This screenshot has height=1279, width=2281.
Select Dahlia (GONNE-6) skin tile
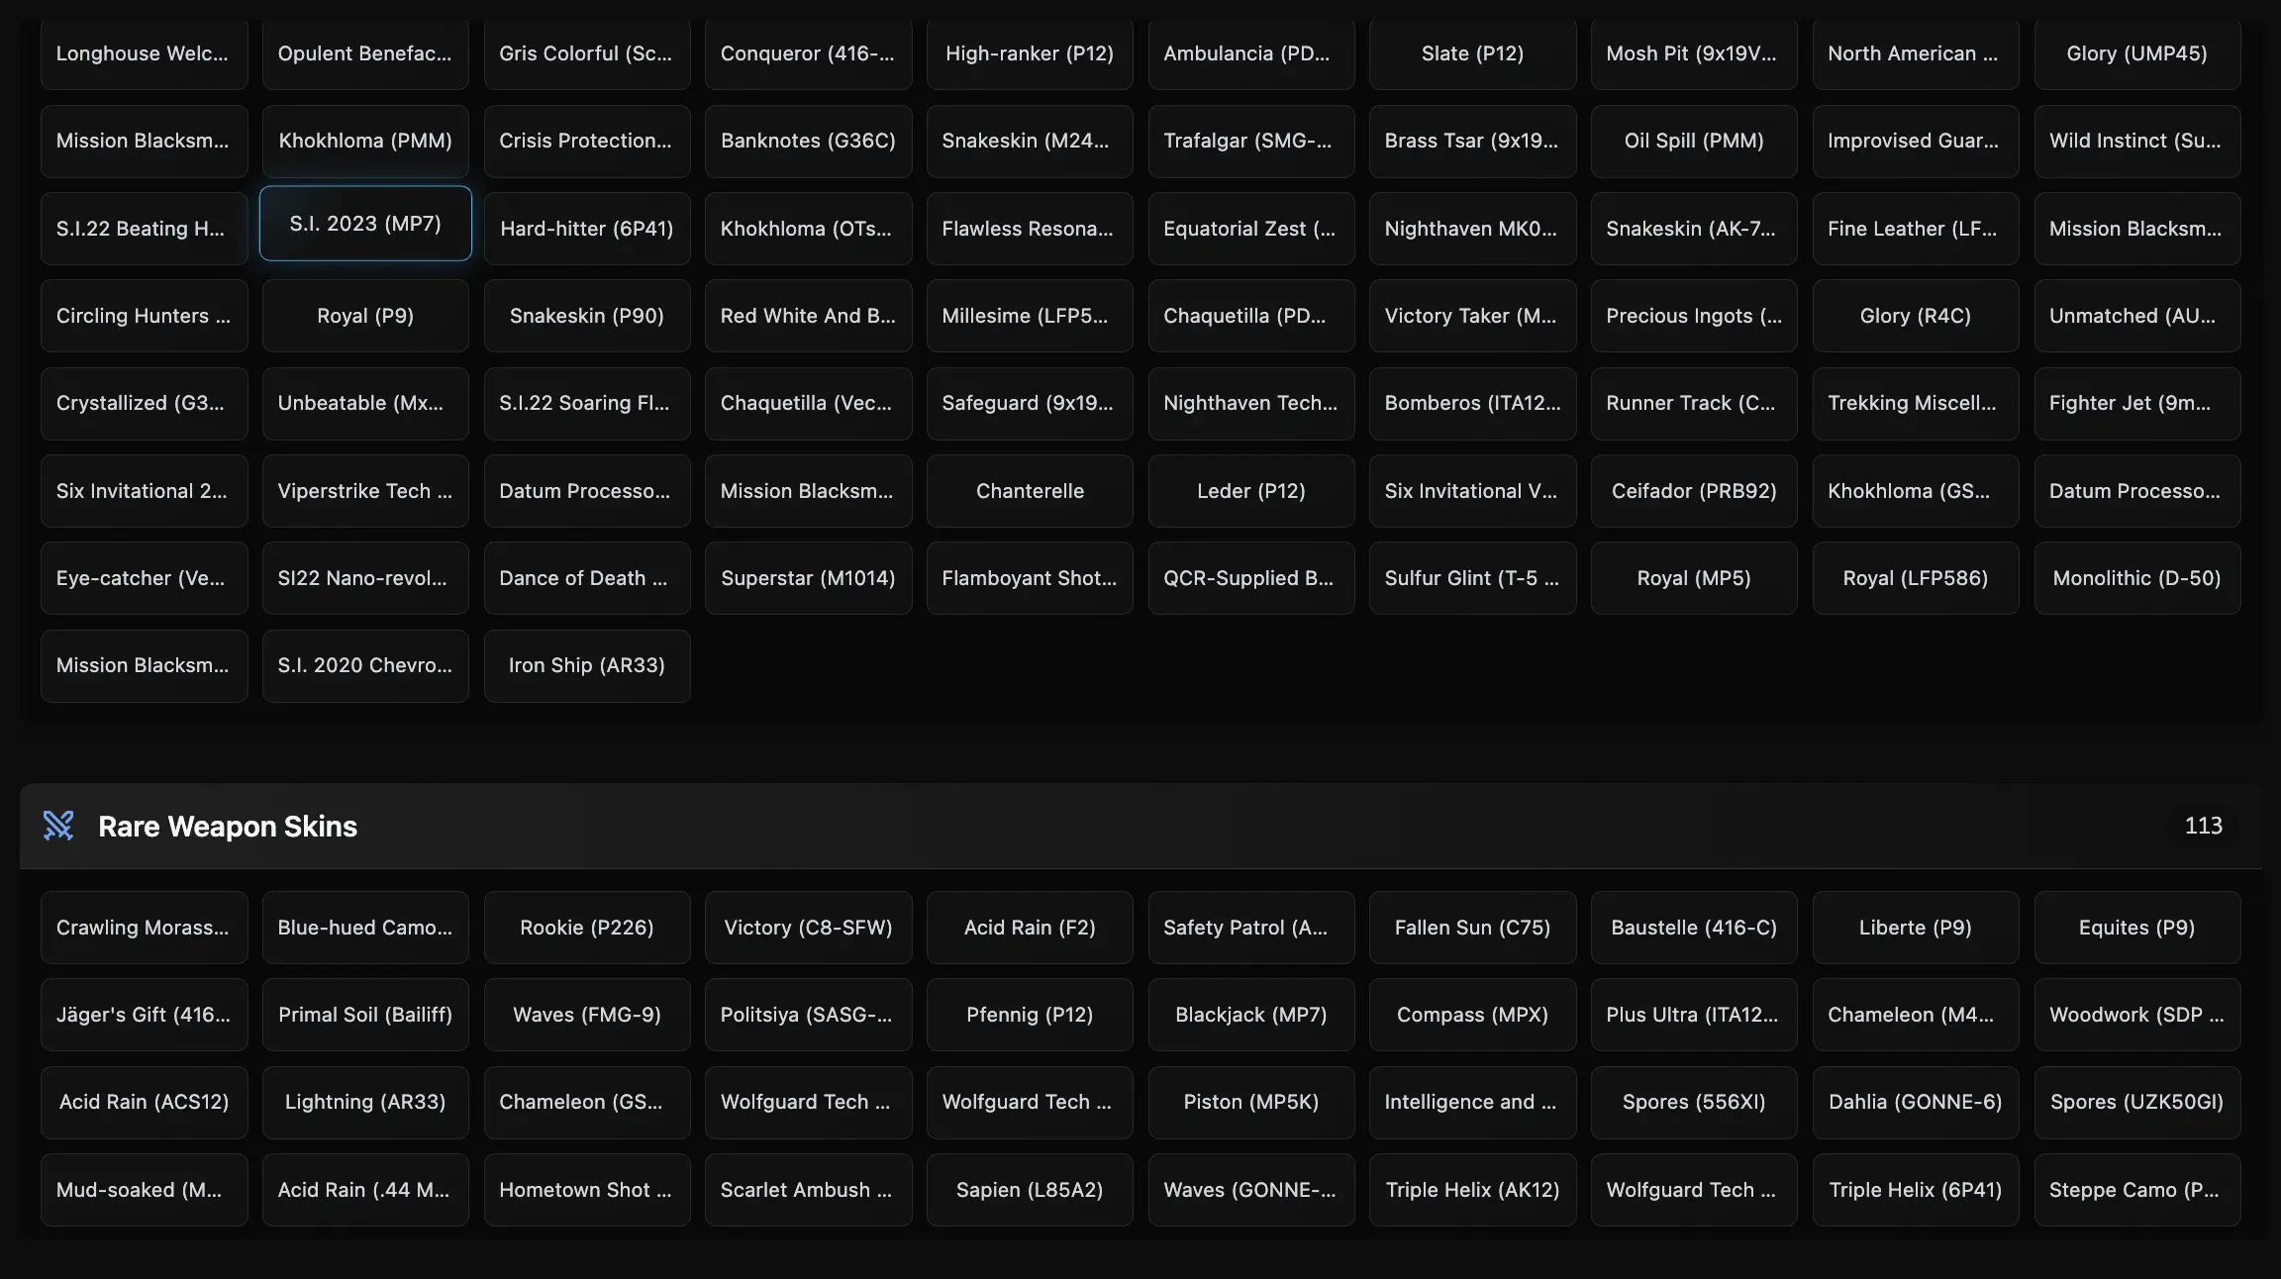(x=1915, y=1102)
